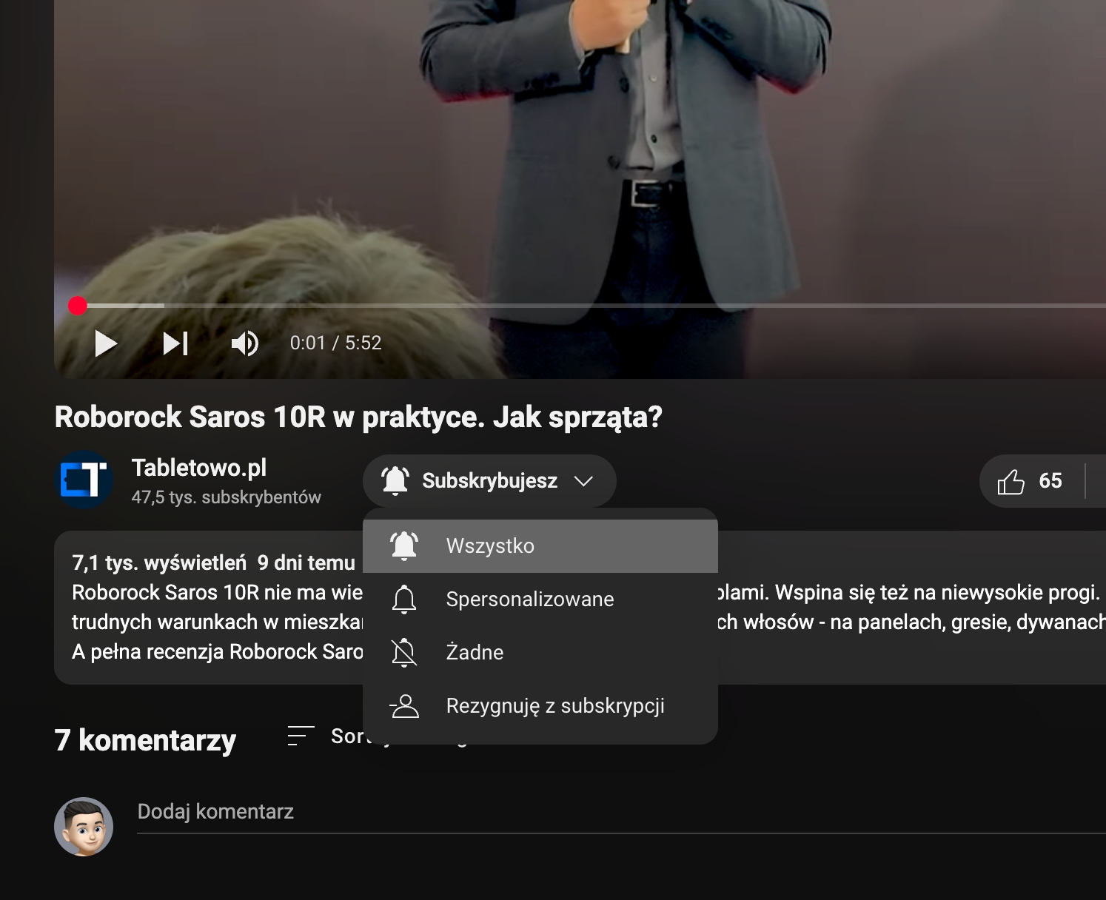
Task: Click the plain bell icon beside Spersonalizowane
Action: click(x=404, y=600)
